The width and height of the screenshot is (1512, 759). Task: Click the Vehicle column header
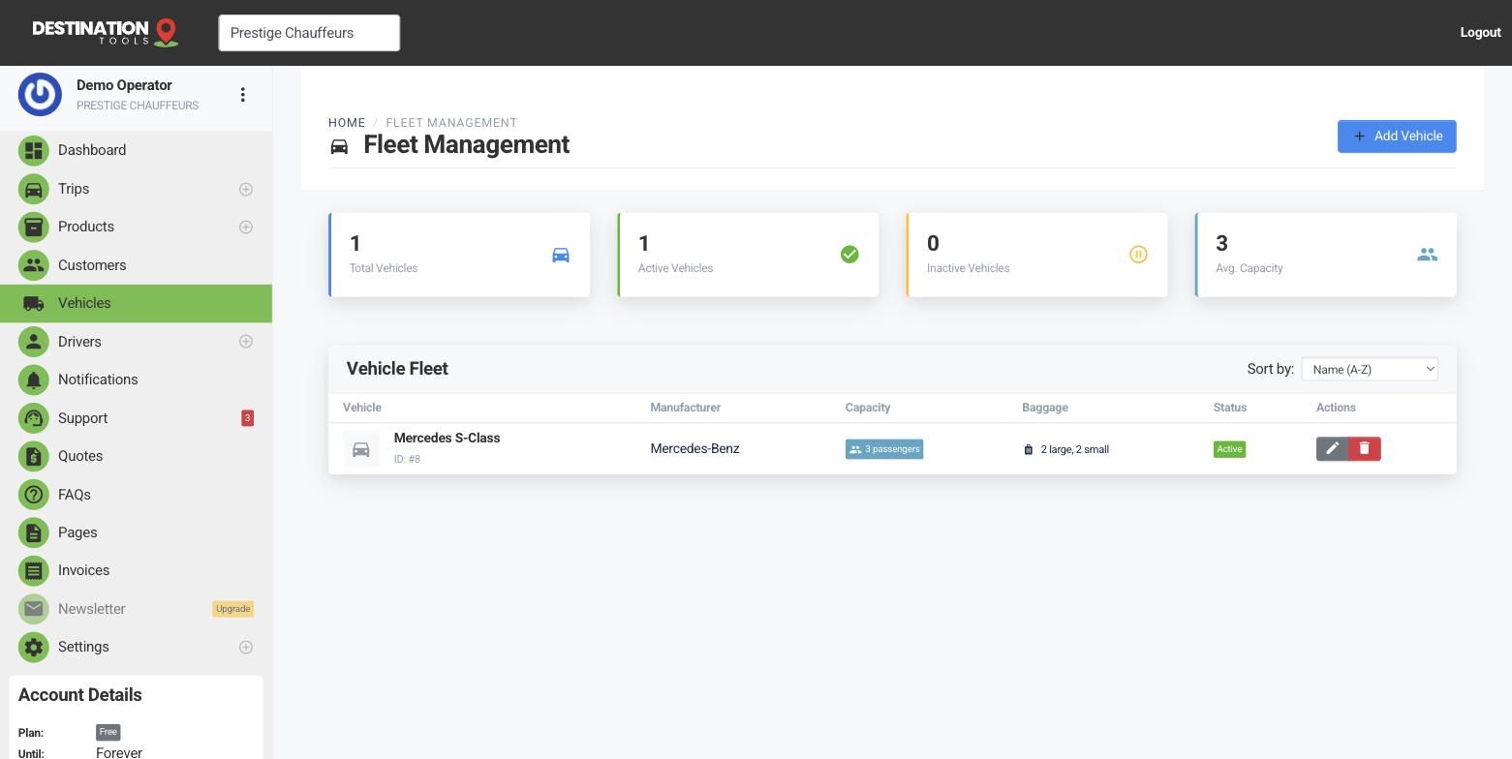pyautogui.click(x=362, y=408)
